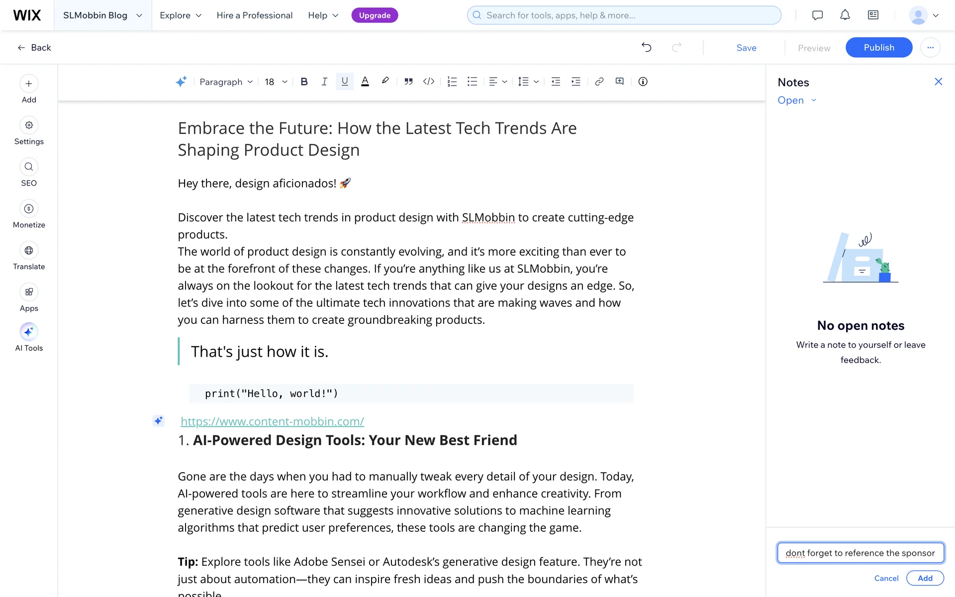The height and width of the screenshot is (597, 955).
Task: Click the Publish button
Action: (x=878, y=48)
